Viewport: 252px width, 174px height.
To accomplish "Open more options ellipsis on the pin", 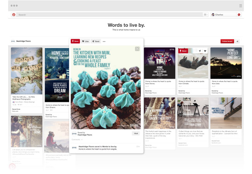I will [104, 41].
